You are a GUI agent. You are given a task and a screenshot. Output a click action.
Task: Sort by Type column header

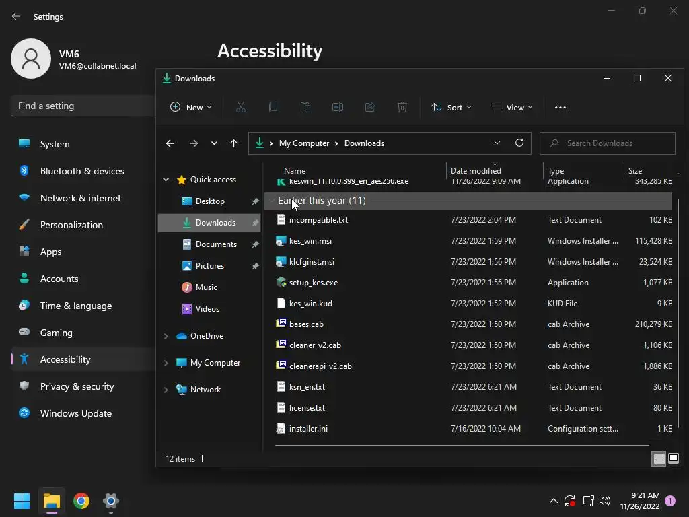(x=555, y=170)
